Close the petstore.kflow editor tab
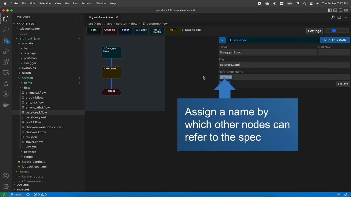This screenshot has width=351, height=197. coord(117,17)
